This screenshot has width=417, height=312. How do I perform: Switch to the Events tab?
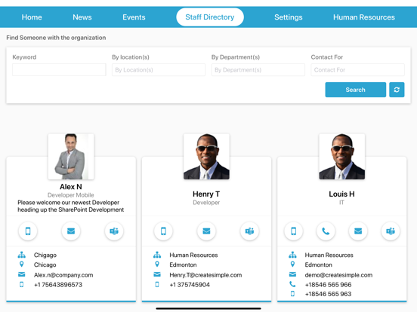134,17
